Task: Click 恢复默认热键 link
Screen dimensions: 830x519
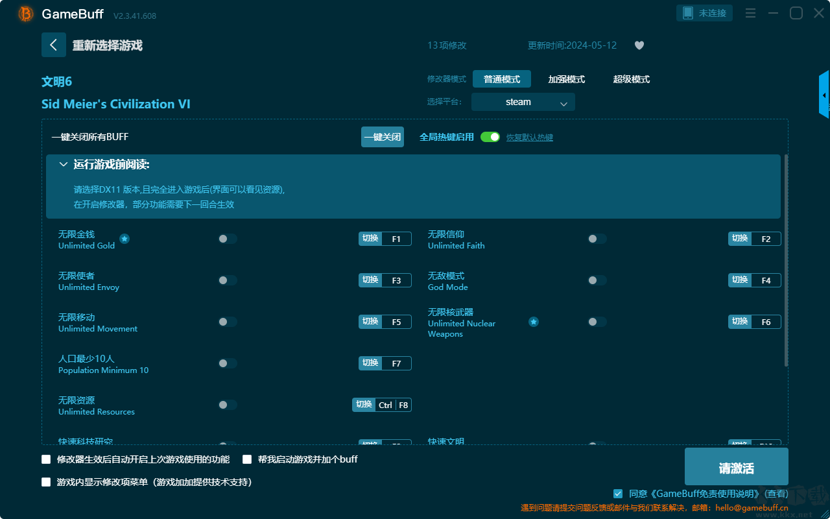Action: pos(530,138)
